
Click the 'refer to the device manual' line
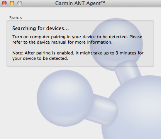[63, 42]
